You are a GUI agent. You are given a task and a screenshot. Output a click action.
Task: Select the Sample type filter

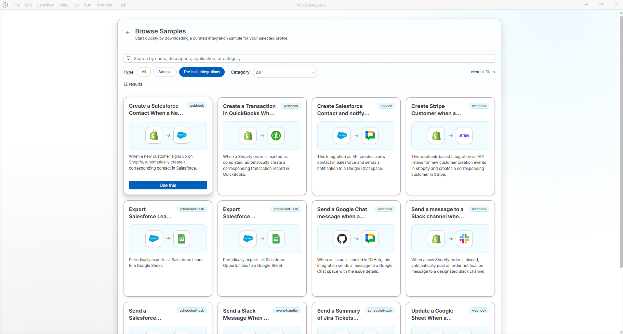point(165,72)
